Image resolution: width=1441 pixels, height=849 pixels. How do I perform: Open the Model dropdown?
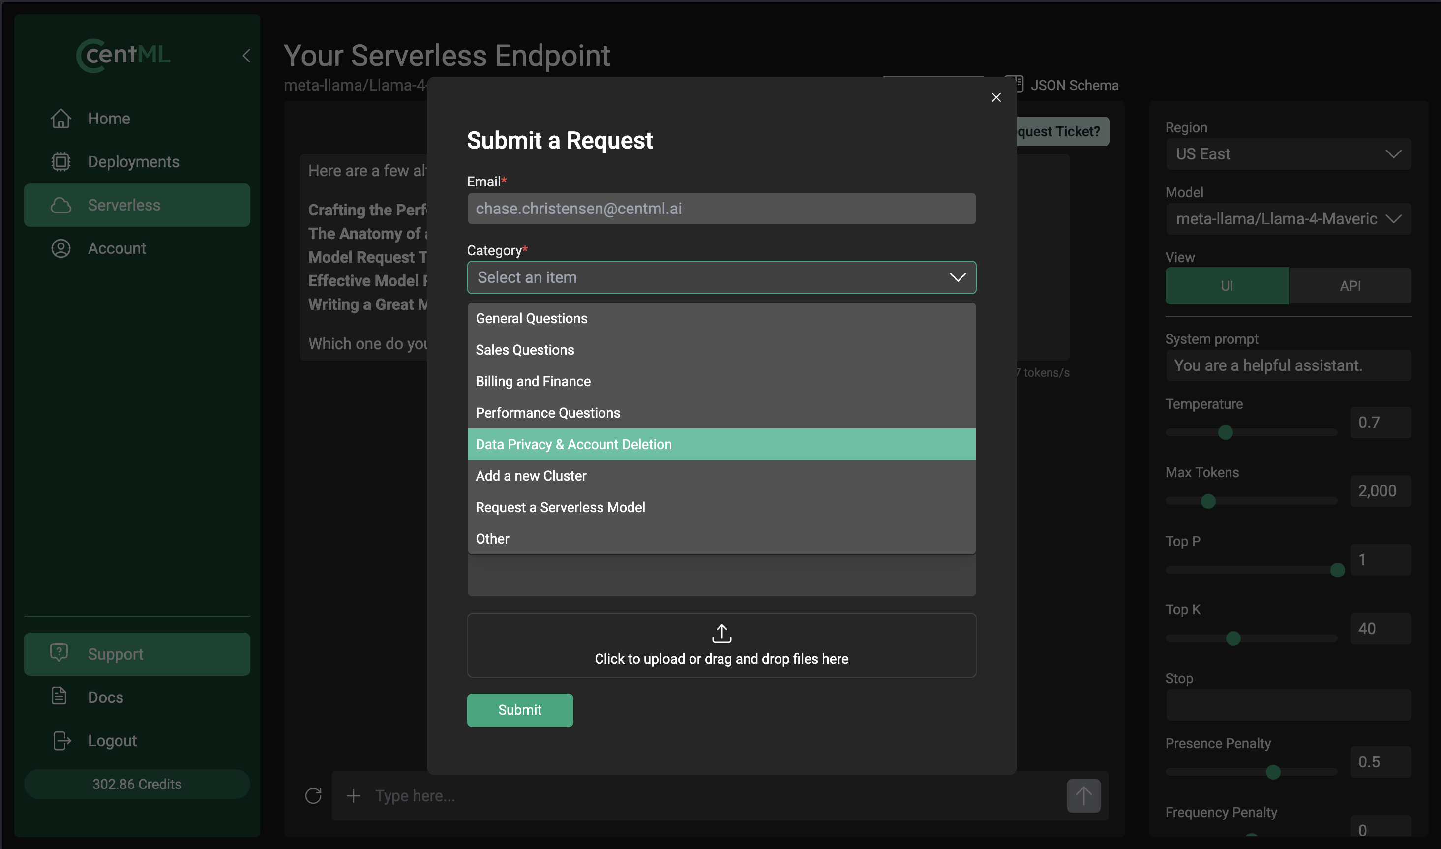[1289, 219]
